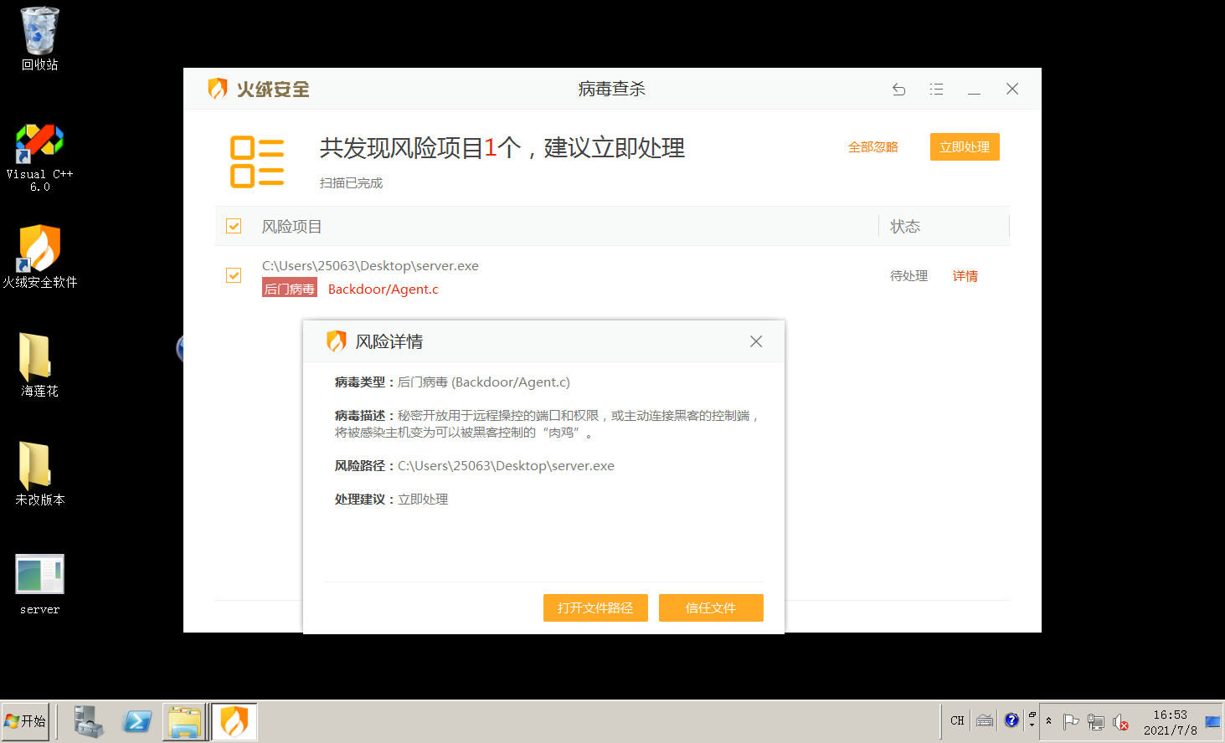The image size is (1225, 743).
Task: Click the scan results list icon
Action: 257,161
